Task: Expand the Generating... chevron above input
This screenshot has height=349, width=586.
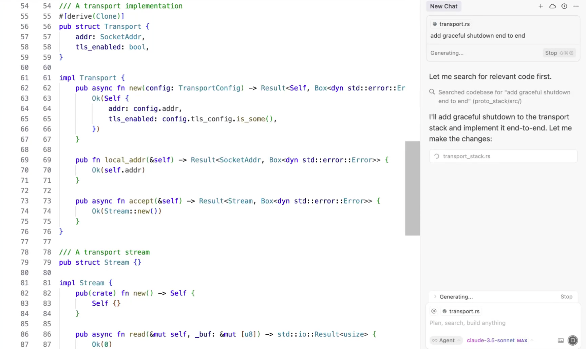Action: click(x=435, y=296)
